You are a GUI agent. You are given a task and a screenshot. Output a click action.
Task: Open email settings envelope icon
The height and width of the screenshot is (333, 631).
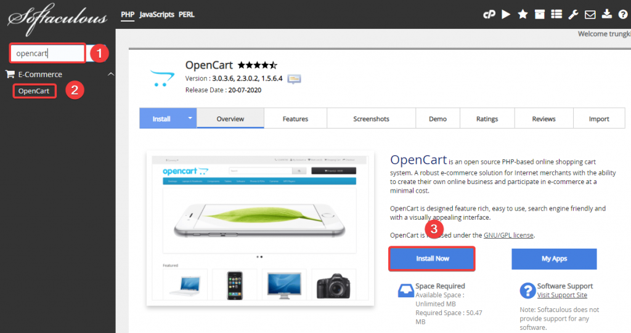click(x=590, y=15)
